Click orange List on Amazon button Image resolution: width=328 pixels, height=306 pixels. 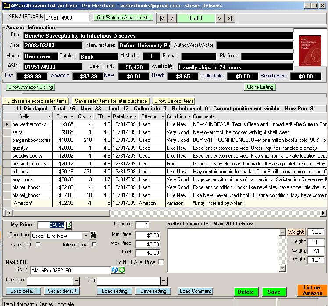(312, 290)
